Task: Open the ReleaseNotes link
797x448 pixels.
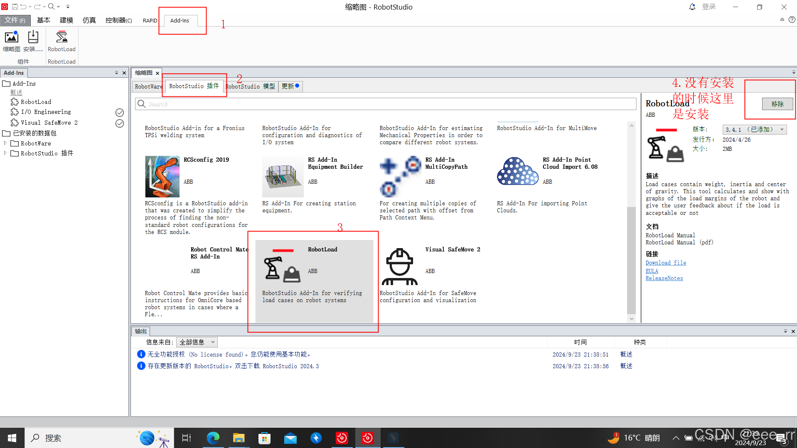Action: click(664, 278)
